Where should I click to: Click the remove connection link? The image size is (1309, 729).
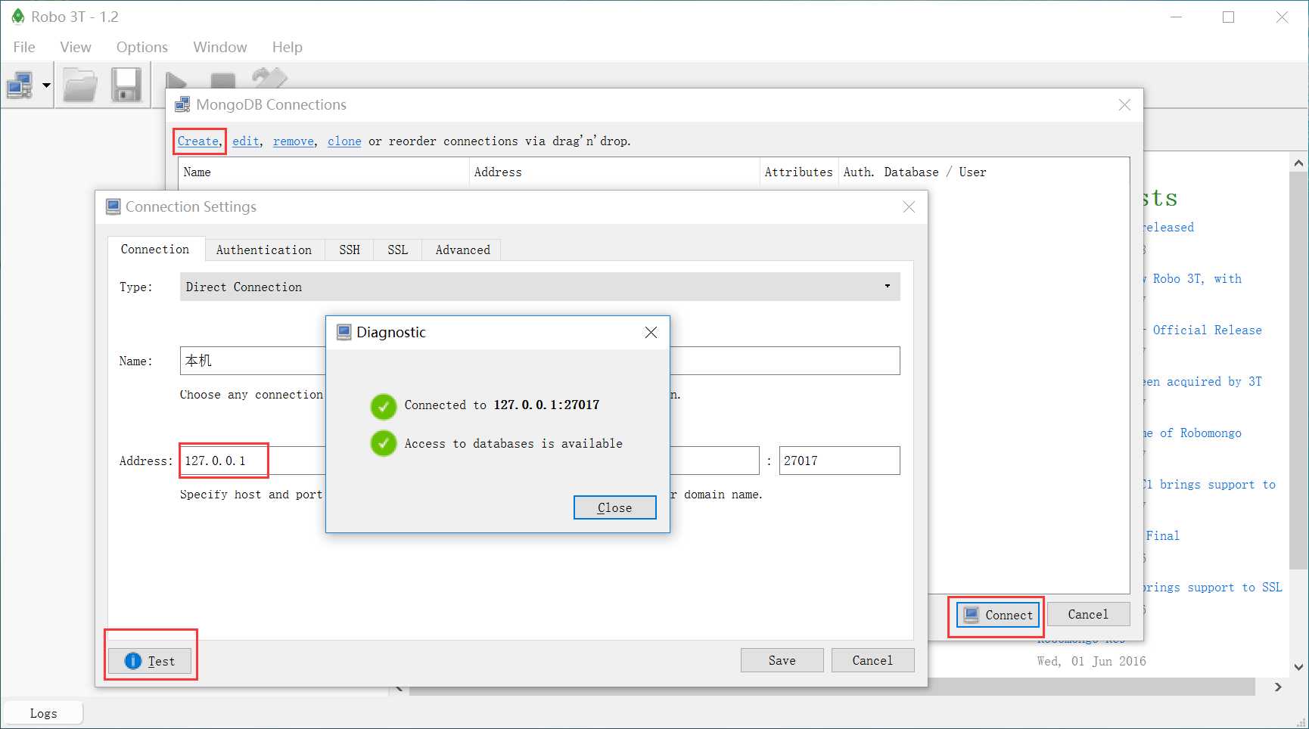[x=294, y=141]
